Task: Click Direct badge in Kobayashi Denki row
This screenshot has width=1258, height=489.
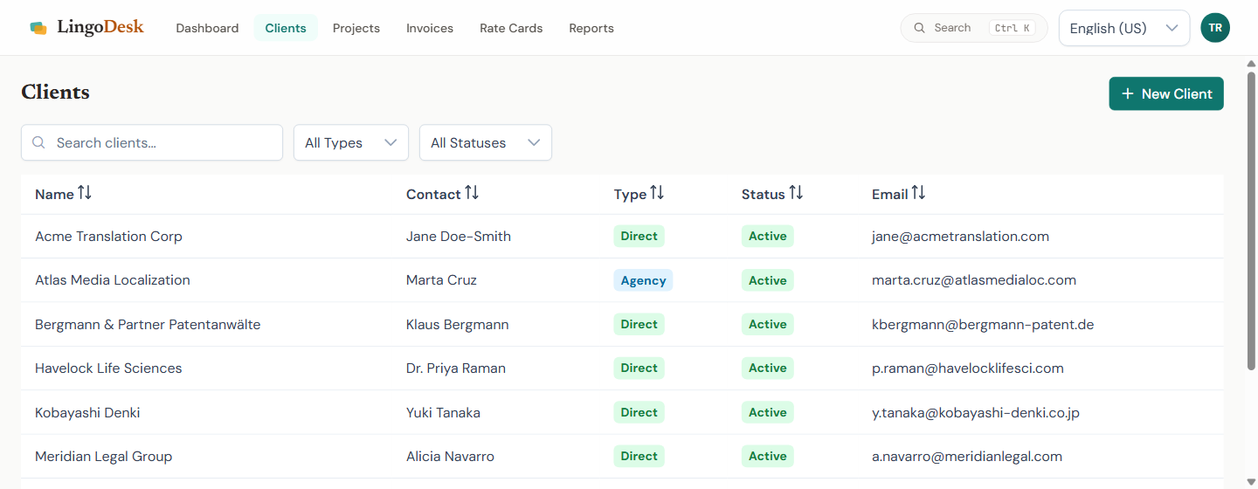Action: click(x=639, y=412)
